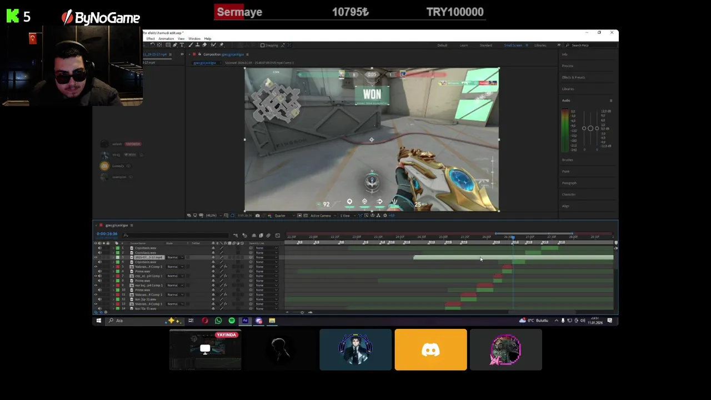Select the Clone Stamp tool
711x400 pixels.
(x=198, y=44)
